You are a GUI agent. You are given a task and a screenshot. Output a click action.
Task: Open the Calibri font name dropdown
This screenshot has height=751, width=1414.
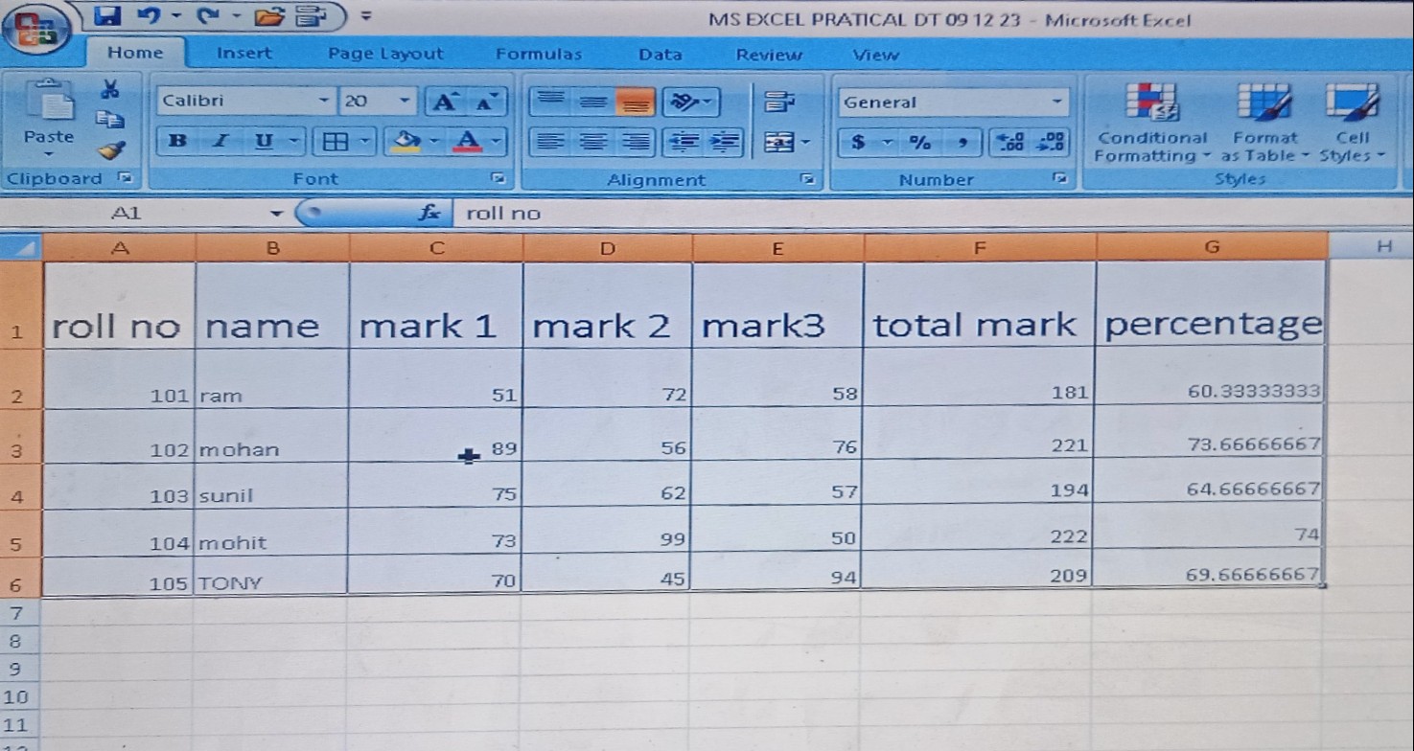pos(323,101)
